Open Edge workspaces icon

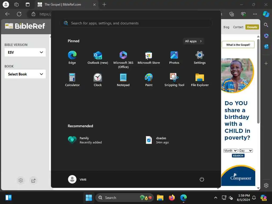tap(16, 5)
